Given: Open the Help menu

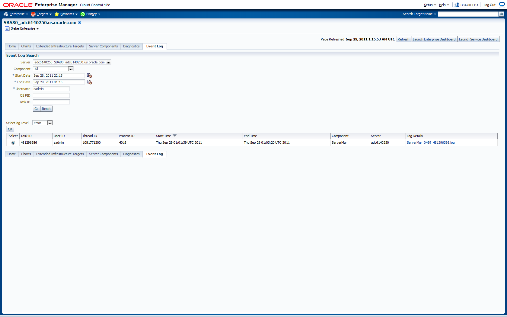Looking at the screenshot, I should pyautogui.click(x=444, y=5).
